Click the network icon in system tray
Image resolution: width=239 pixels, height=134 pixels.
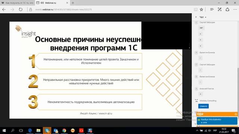[206, 131]
